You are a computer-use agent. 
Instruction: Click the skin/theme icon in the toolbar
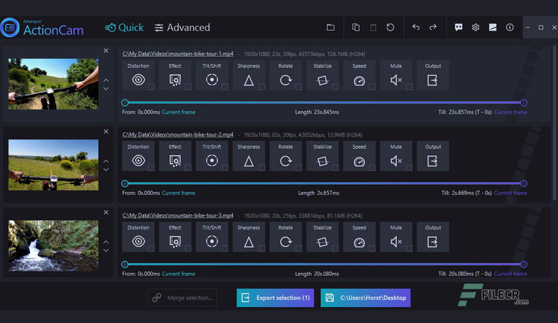pos(493,27)
